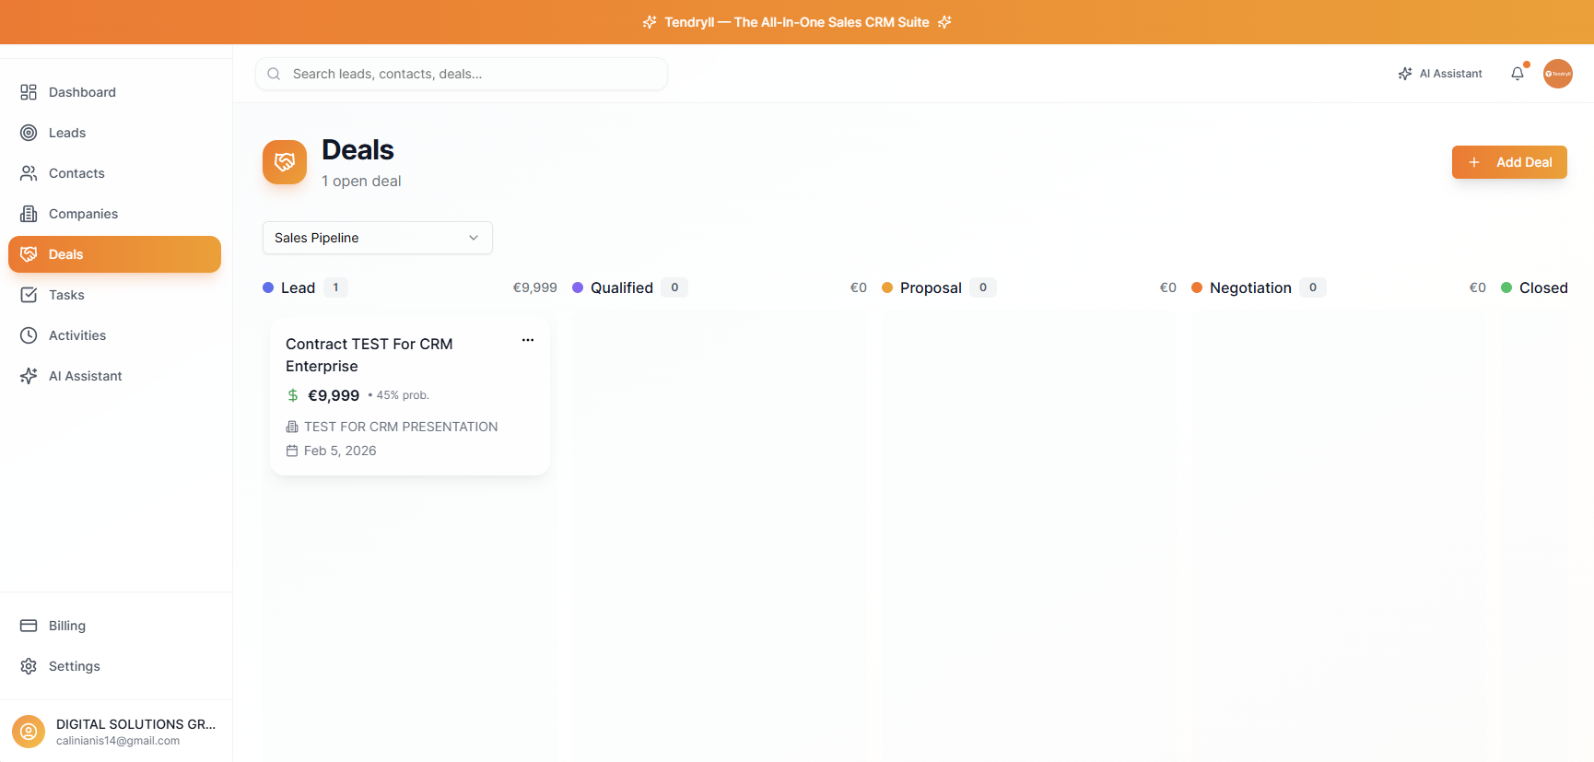Click the purple Qualified stage color dot

(x=578, y=287)
